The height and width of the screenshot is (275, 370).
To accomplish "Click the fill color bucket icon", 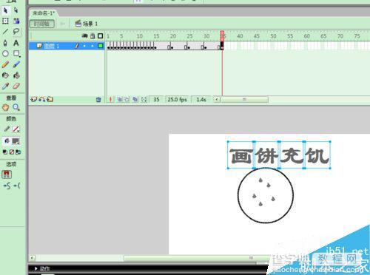I will coord(7,141).
